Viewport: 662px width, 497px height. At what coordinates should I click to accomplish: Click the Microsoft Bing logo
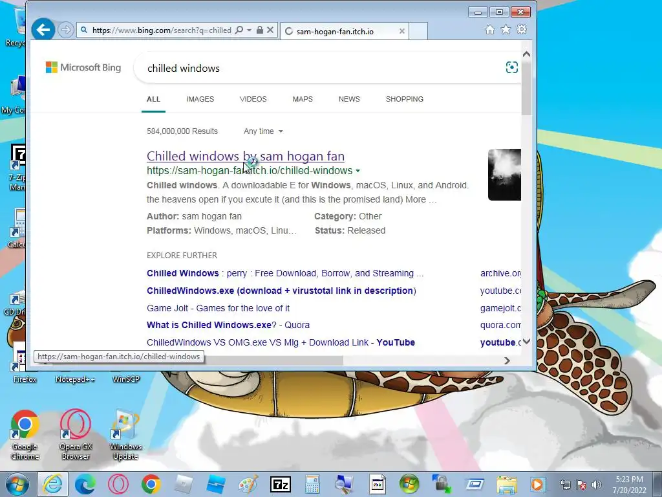pyautogui.click(x=83, y=67)
